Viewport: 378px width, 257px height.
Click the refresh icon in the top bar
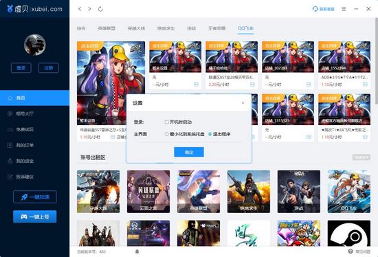pos(100,9)
